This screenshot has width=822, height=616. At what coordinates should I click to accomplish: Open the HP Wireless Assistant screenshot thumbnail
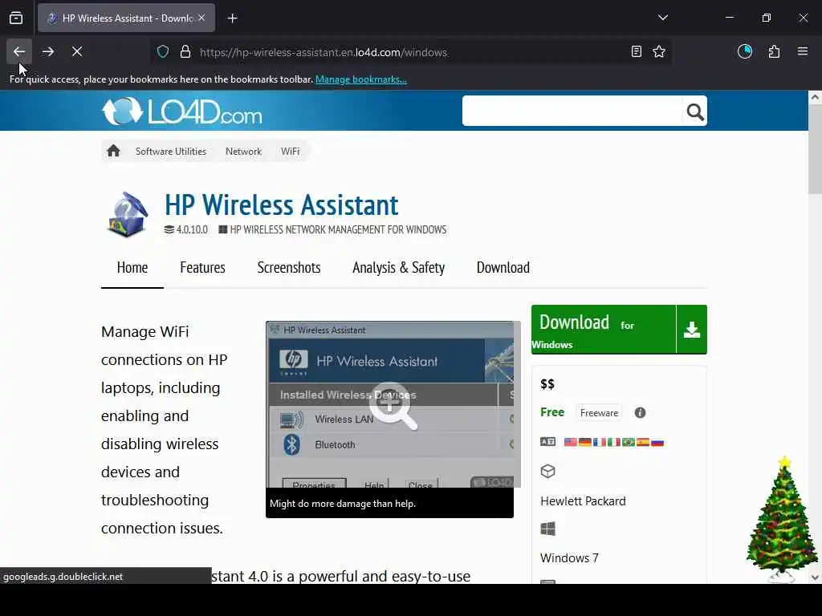[389, 404]
